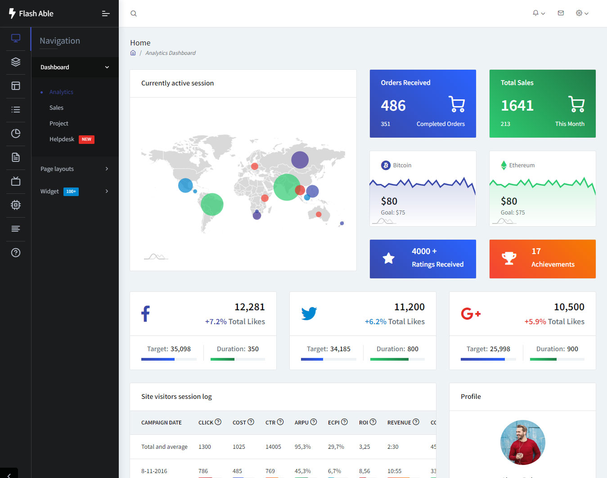Click the help question mark sidebar icon
Screen dimensions: 607x478
point(16,253)
